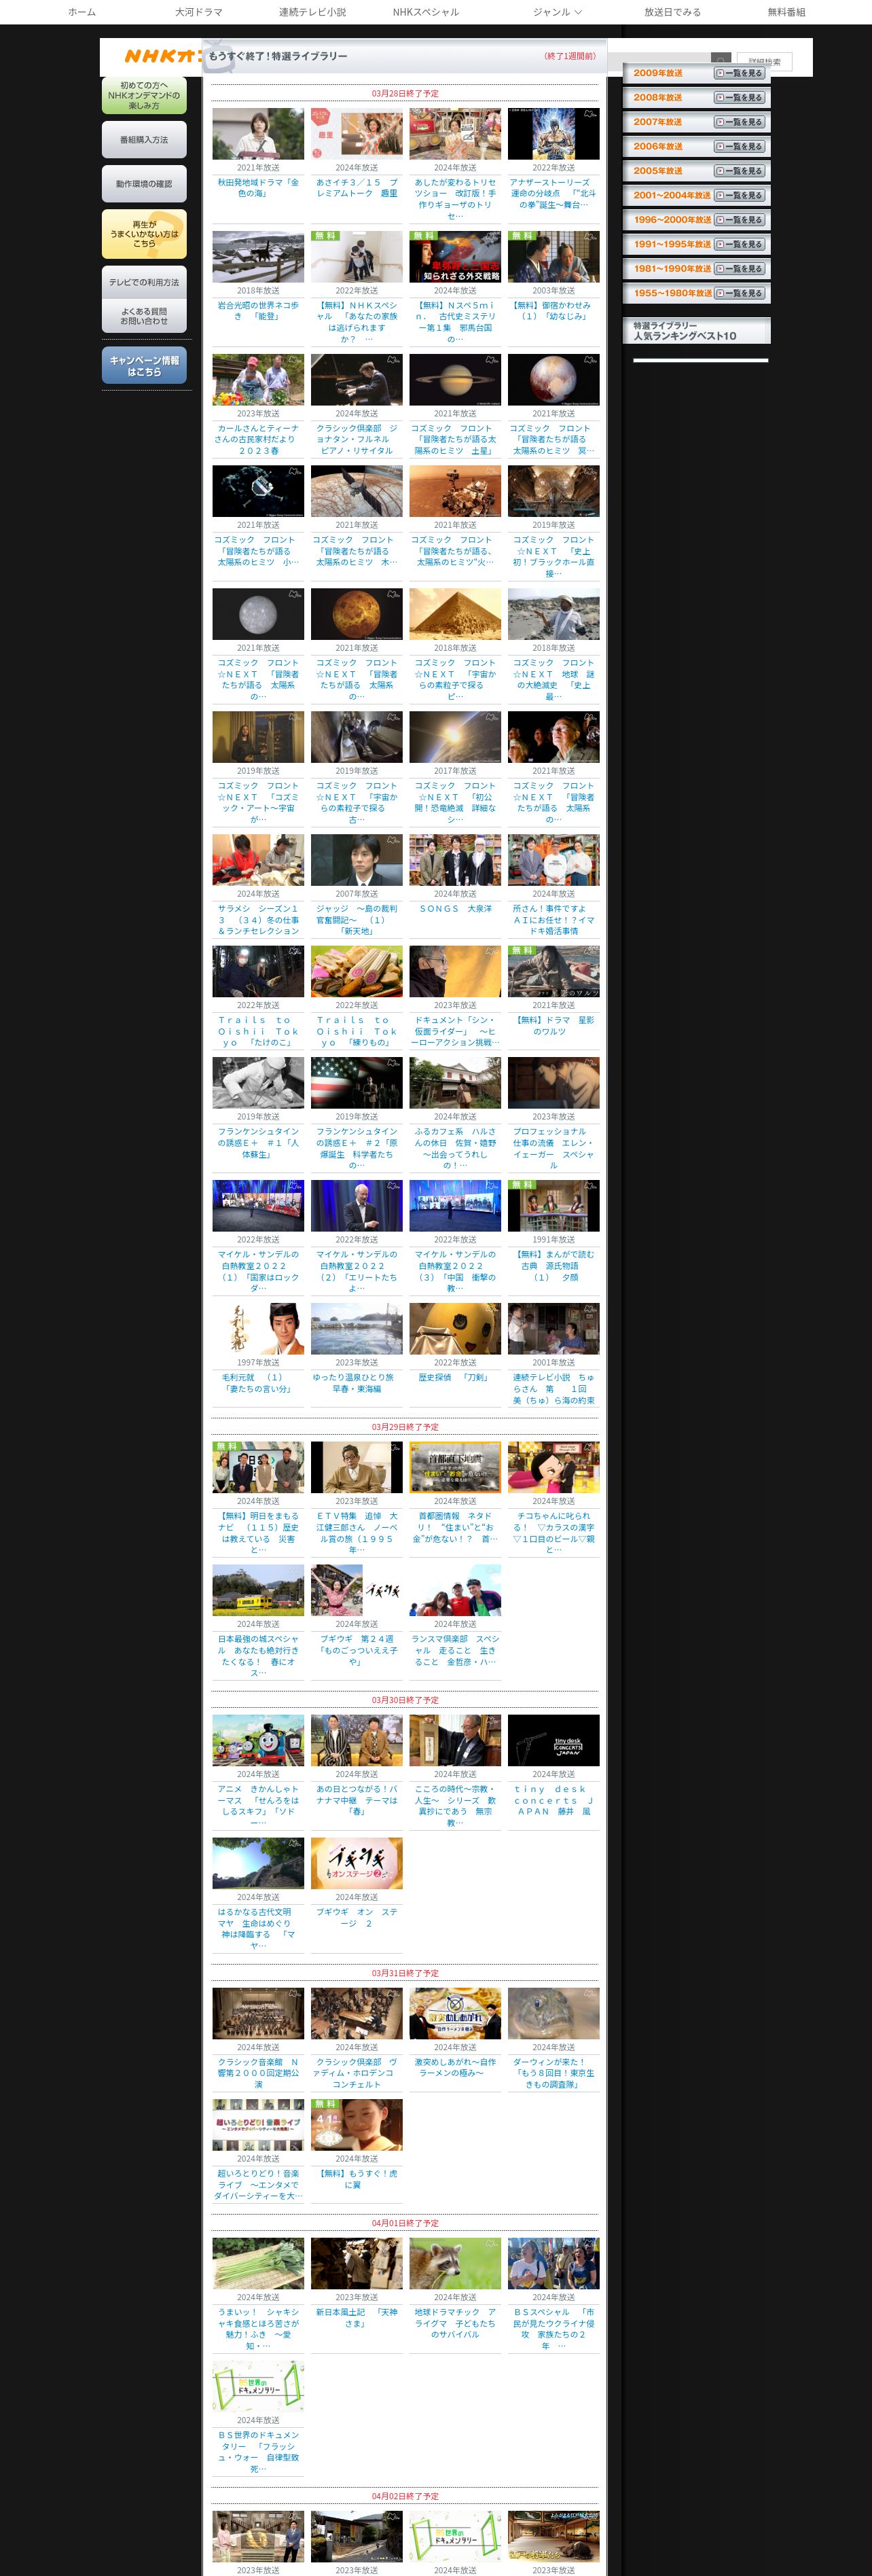The height and width of the screenshot is (2576, 872).
Task: Click the 毛利元就(1) title link
Action: tap(258, 1383)
